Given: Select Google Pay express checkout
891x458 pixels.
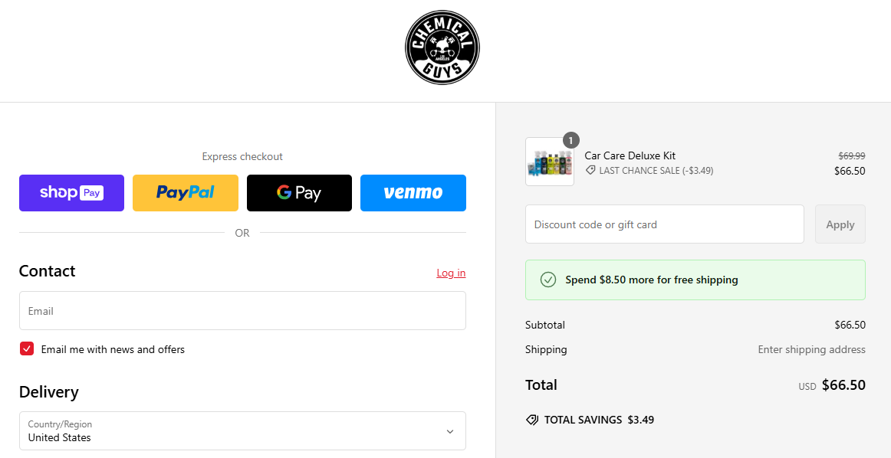Looking at the screenshot, I should tap(299, 193).
